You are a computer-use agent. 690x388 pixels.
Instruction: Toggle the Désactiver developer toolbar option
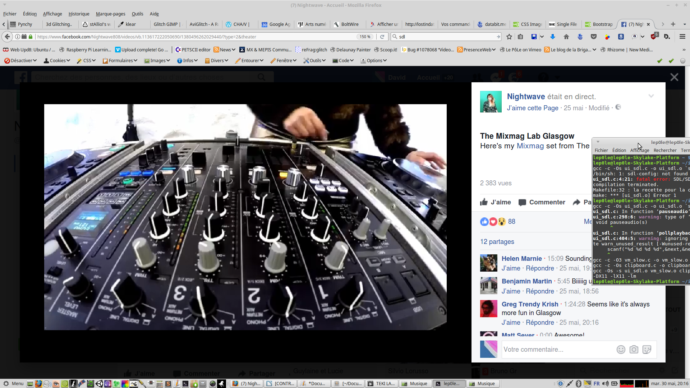coord(20,60)
